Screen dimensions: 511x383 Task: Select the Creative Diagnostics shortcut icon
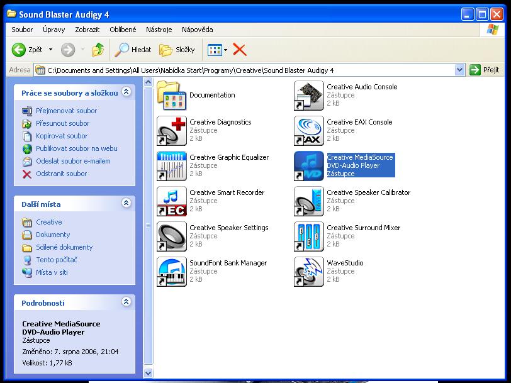click(x=172, y=131)
